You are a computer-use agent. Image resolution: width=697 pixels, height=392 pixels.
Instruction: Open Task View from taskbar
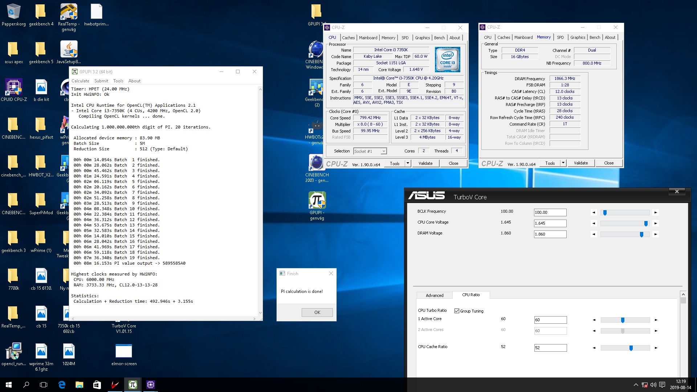click(x=44, y=385)
